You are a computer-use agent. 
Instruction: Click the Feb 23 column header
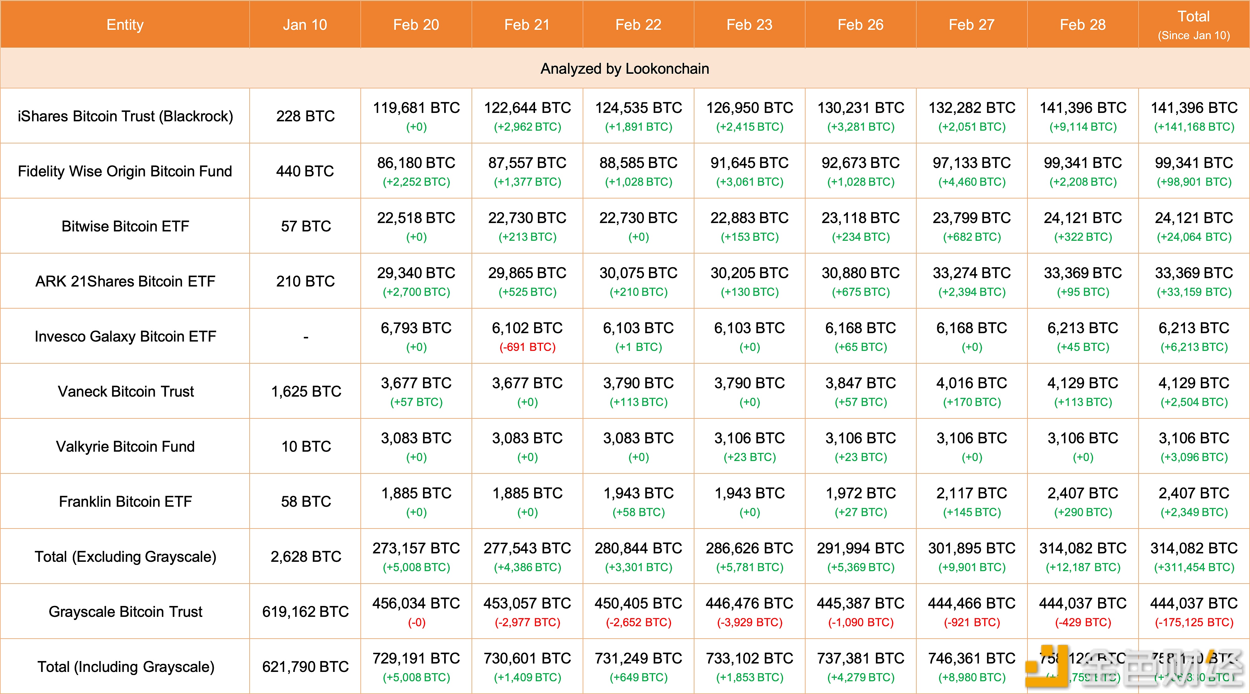point(750,25)
